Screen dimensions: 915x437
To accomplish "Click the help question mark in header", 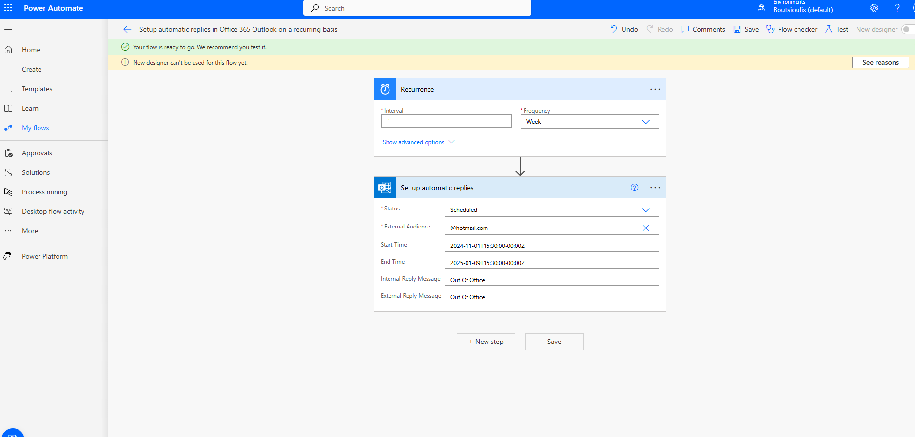I will (x=897, y=8).
